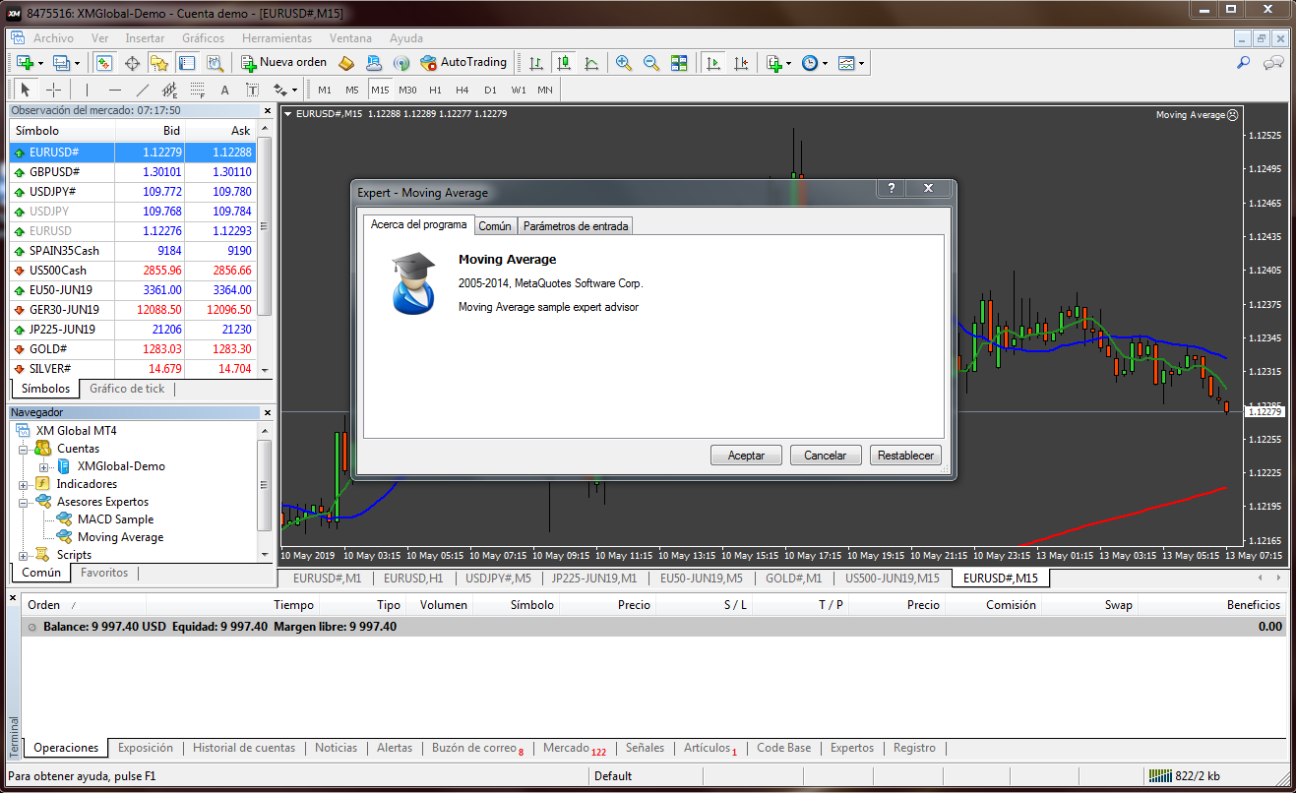
Task: Open the Gráfico de tick tab
Action: coord(127,389)
